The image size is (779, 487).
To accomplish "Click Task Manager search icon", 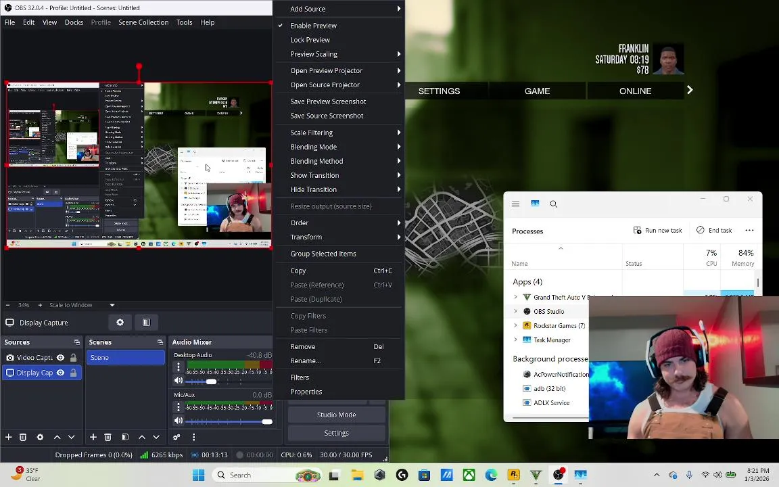I will coord(553,204).
